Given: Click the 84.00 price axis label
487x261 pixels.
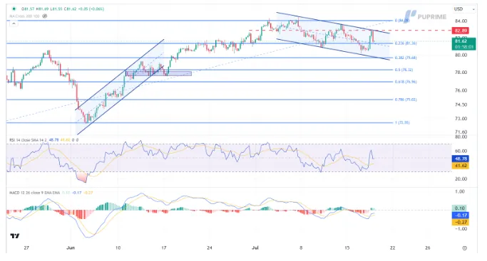Looking at the screenshot, I should tap(461, 21).
